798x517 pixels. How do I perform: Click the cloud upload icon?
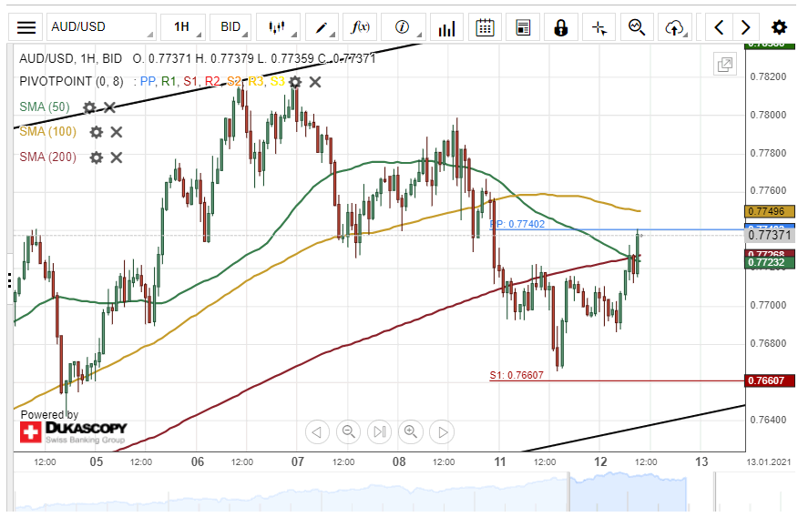[x=675, y=27]
